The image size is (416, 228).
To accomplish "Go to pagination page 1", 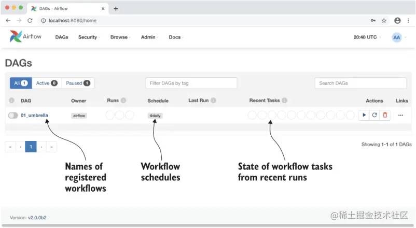I will pos(31,147).
